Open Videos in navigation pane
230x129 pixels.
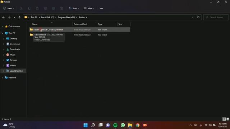point(13,66)
